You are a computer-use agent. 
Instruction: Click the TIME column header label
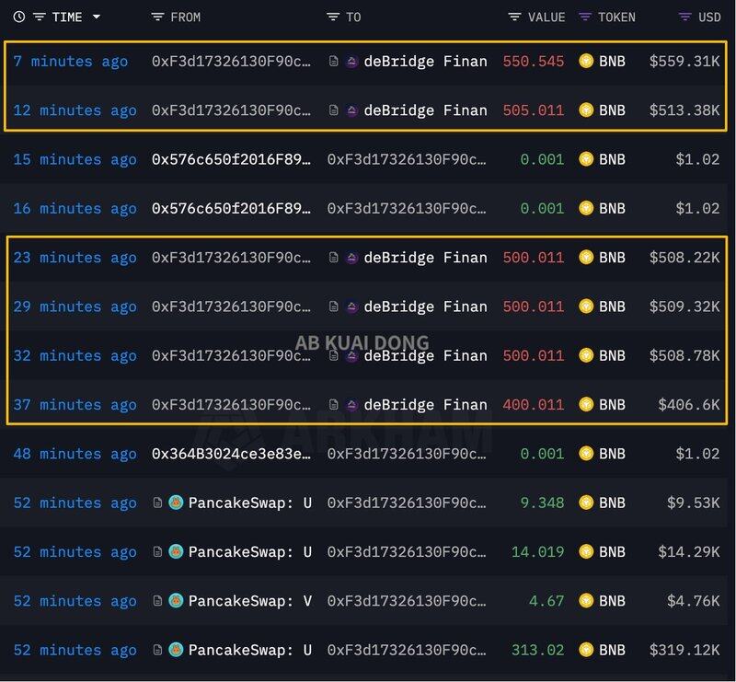(67, 17)
